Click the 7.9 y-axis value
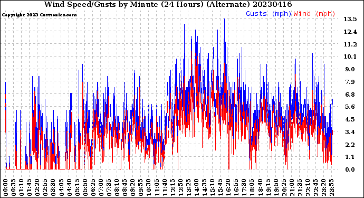364x198 pixels. (350, 82)
